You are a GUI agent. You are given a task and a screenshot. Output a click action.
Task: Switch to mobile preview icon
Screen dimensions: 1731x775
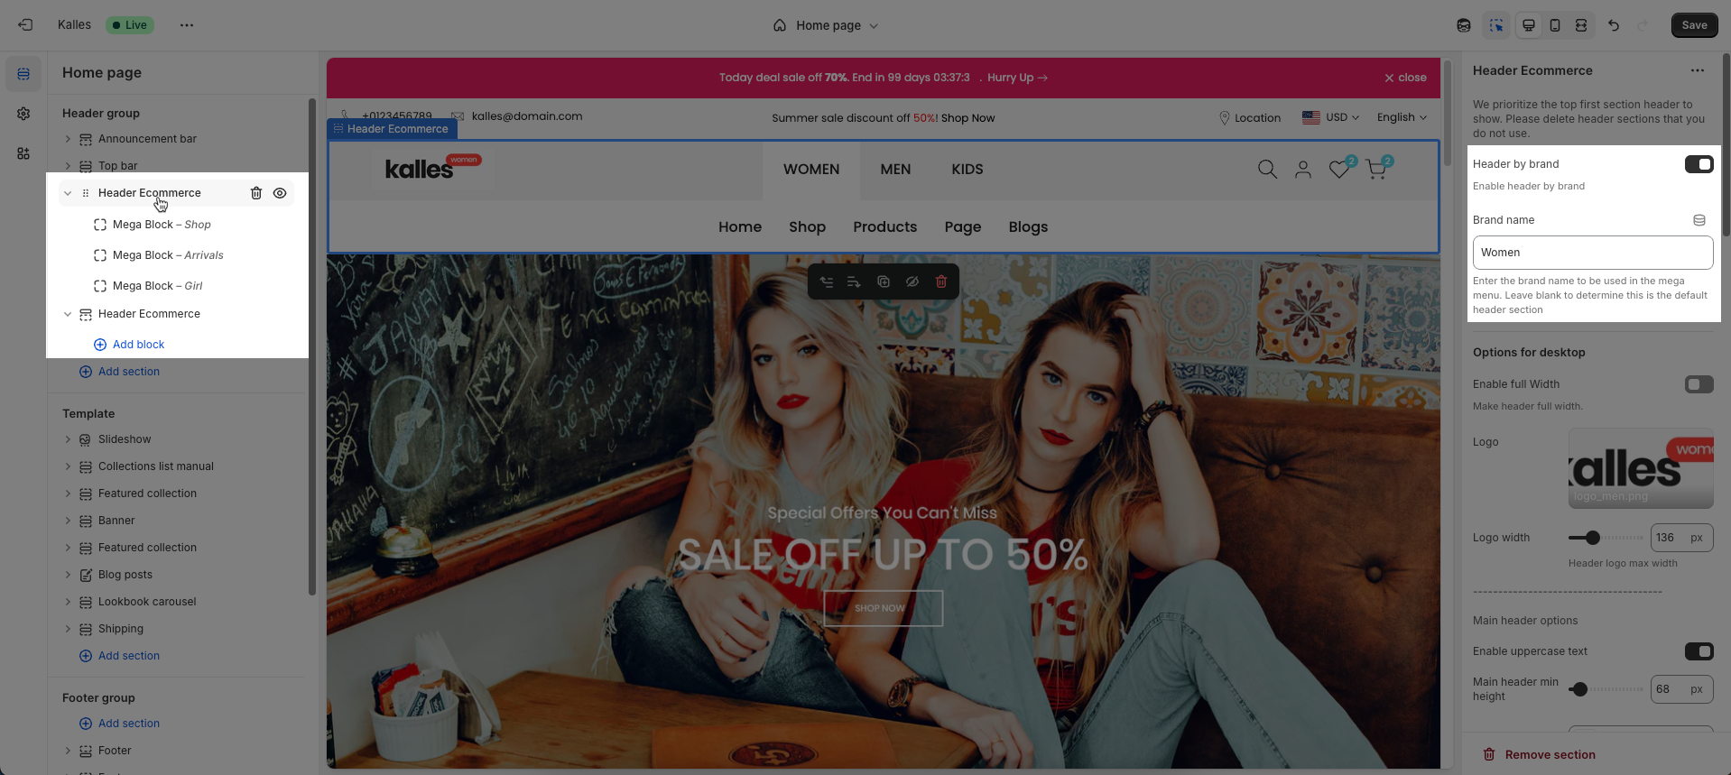pyautogui.click(x=1555, y=25)
